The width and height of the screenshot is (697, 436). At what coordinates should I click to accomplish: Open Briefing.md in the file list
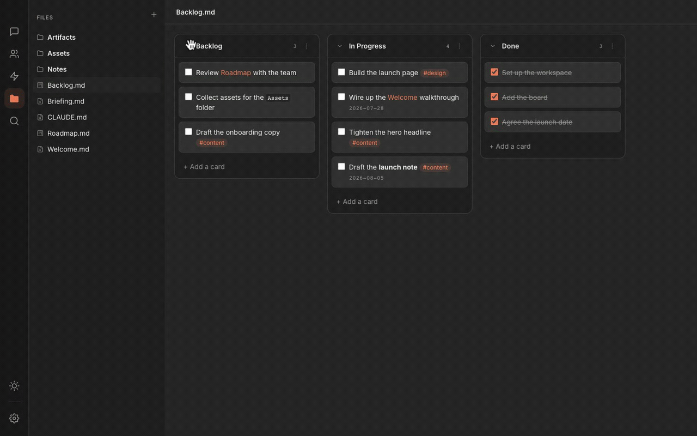(96, 101)
